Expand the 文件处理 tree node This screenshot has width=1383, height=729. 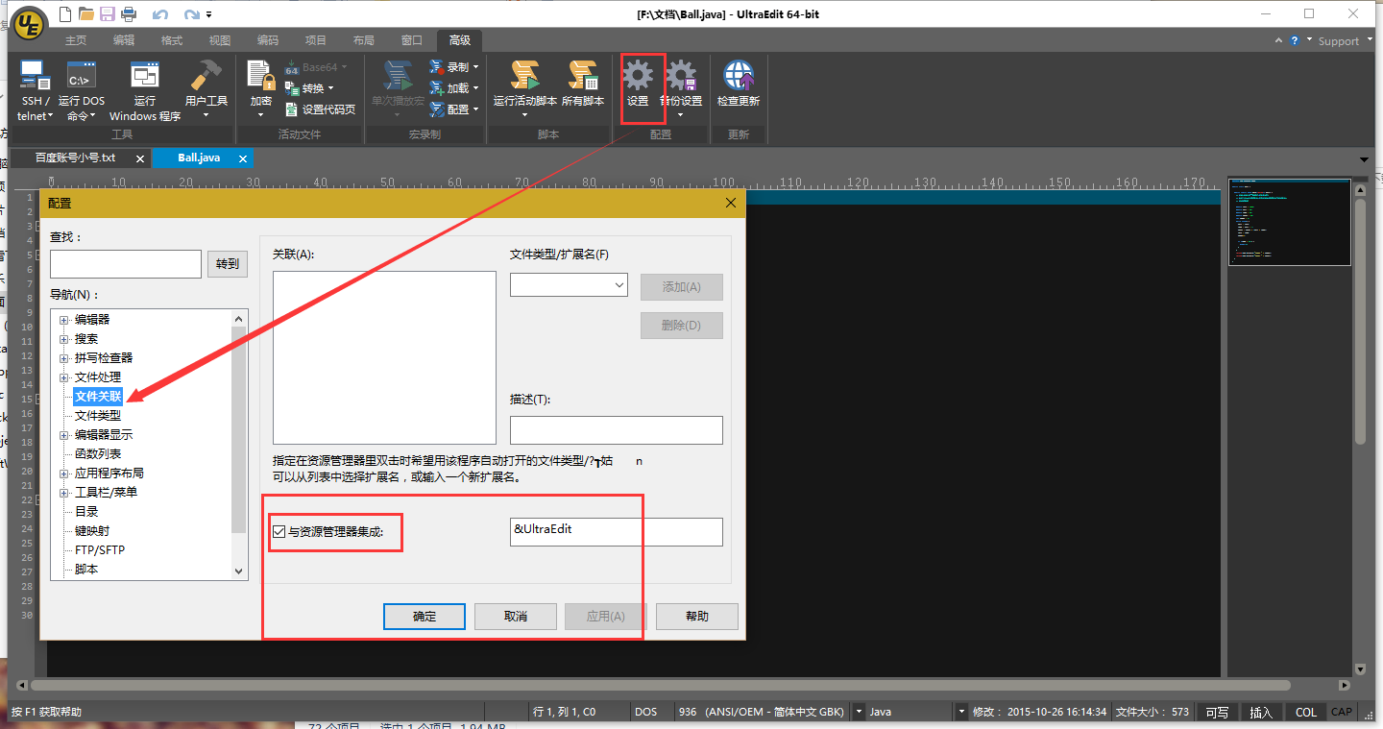tap(64, 377)
